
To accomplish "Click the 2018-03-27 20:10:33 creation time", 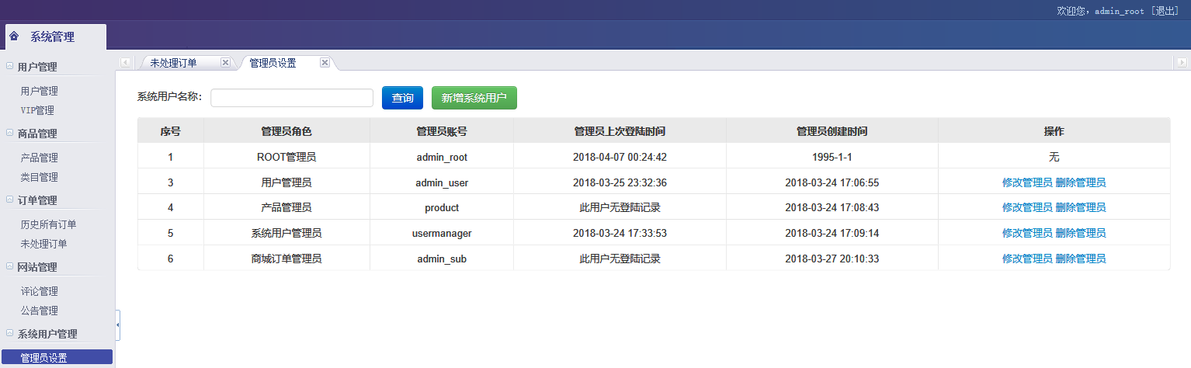I will (x=832, y=259).
